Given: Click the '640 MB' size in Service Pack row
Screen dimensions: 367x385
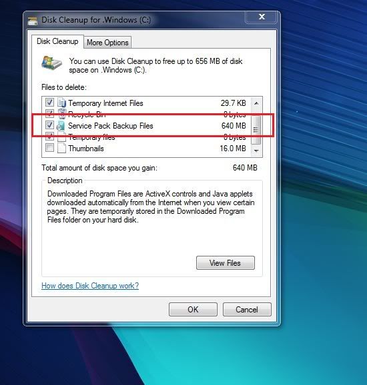Looking at the screenshot, I should (x=234, y=125).
